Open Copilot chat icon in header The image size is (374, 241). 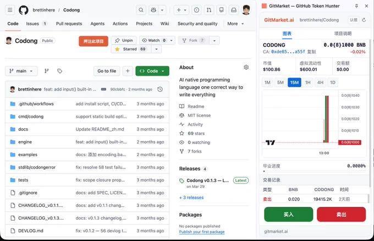(153, 10)
